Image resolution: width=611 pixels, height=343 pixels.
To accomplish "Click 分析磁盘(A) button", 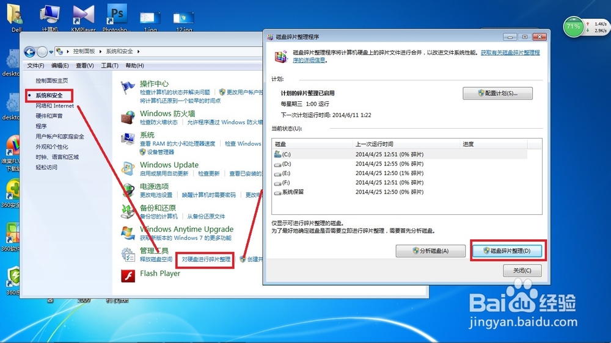I will [431, 251].
